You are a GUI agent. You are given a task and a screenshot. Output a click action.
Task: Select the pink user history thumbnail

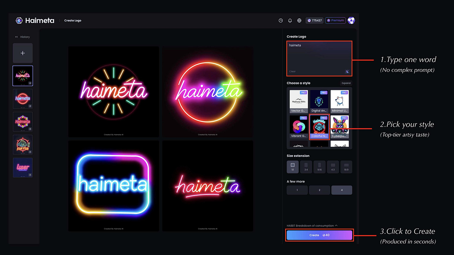click(23, 168)
